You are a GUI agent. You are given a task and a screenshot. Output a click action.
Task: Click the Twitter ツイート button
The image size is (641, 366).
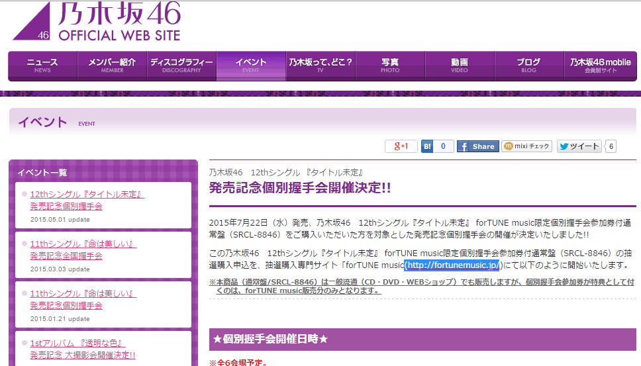tap(579, 146)
